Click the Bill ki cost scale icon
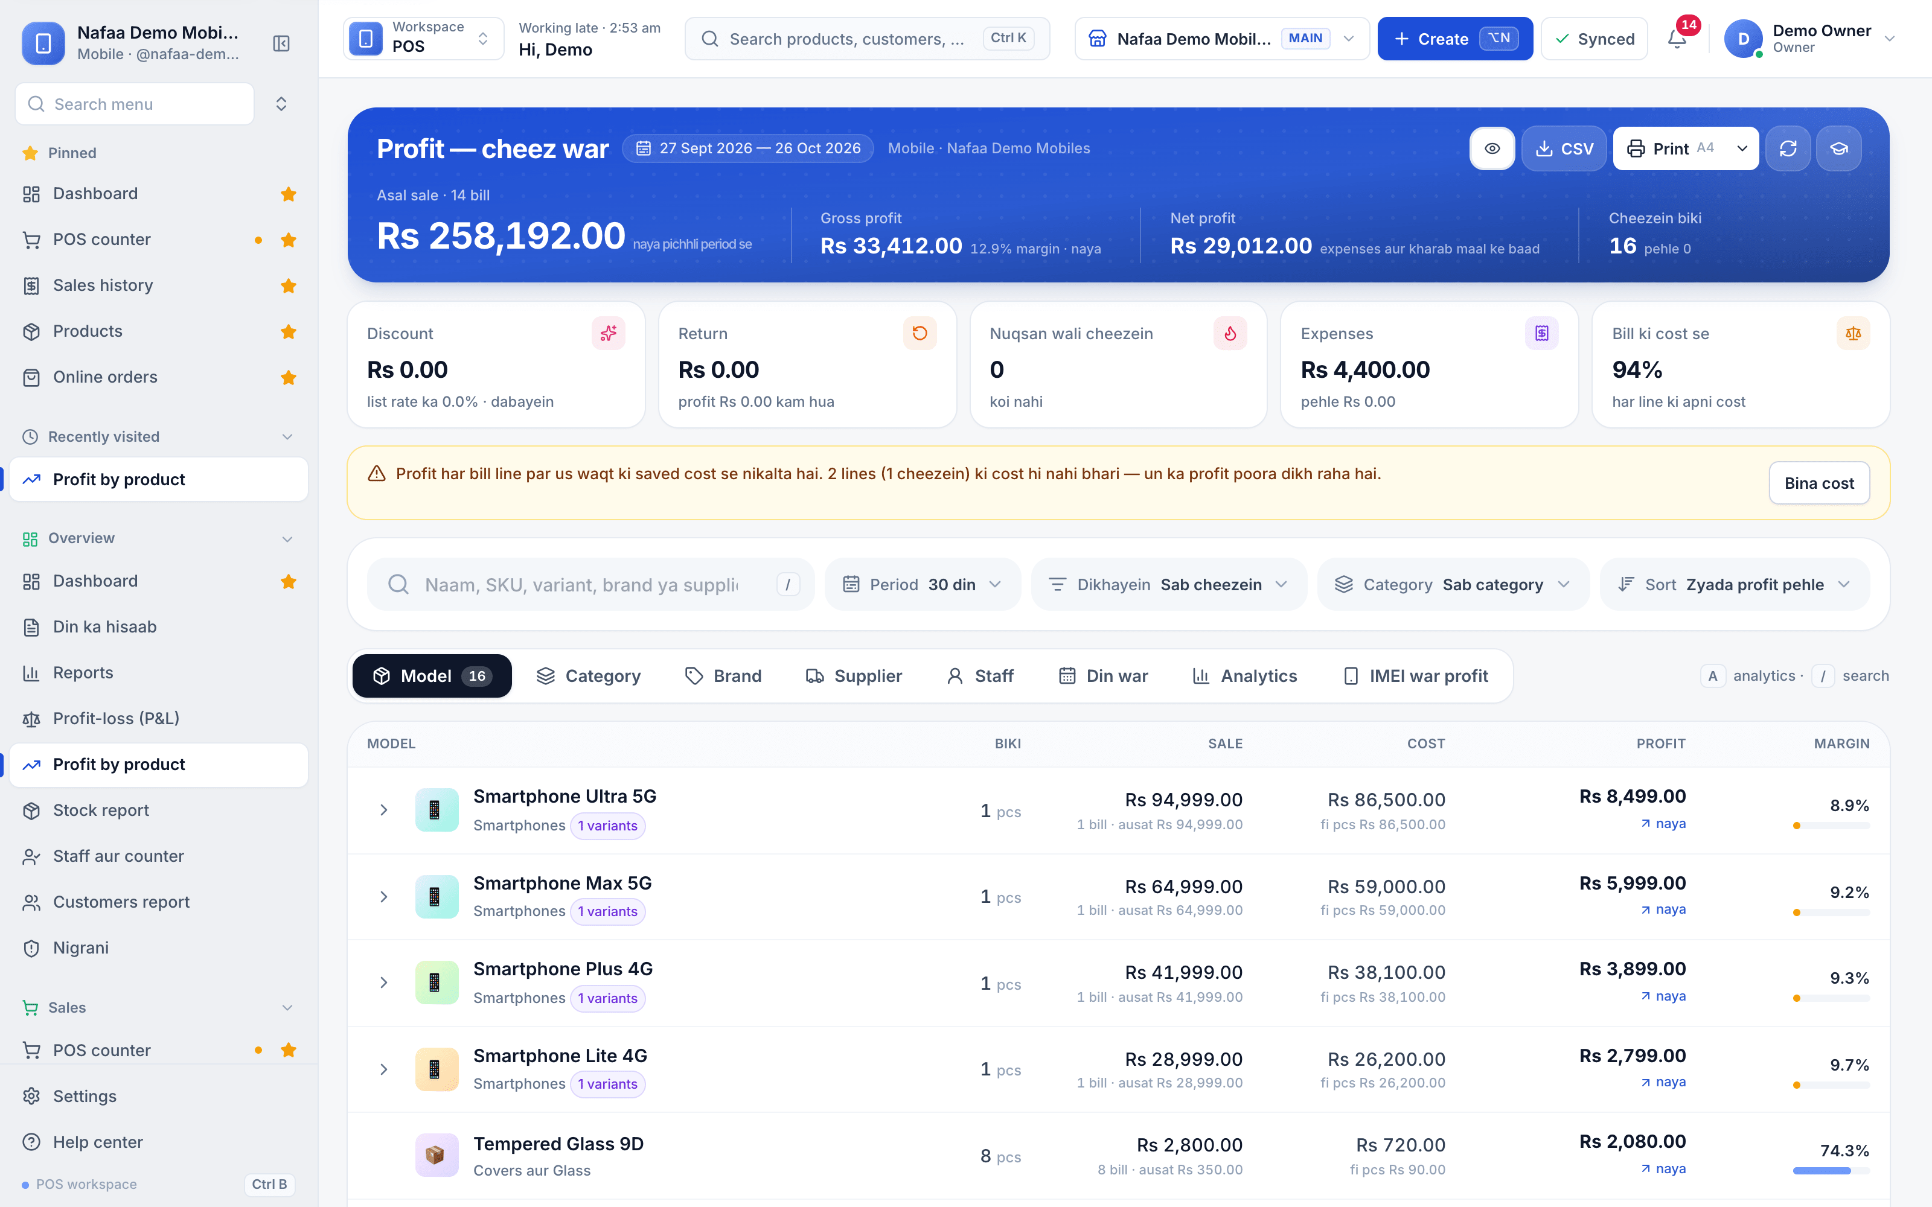1932x1207 pixels. click(x=1853, y=333)
